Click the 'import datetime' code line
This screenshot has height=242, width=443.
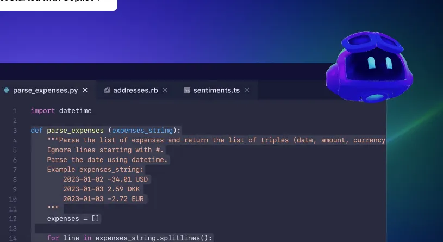[x=61, y=111]
